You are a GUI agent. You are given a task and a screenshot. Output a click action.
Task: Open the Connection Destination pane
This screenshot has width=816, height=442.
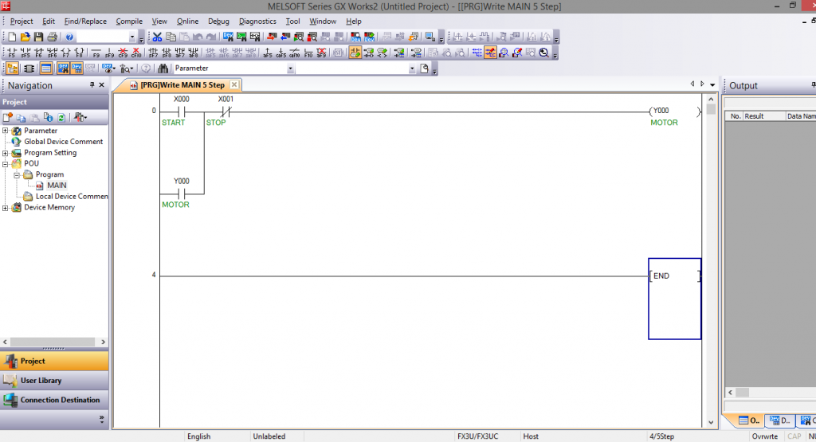(x=60, y=400)
